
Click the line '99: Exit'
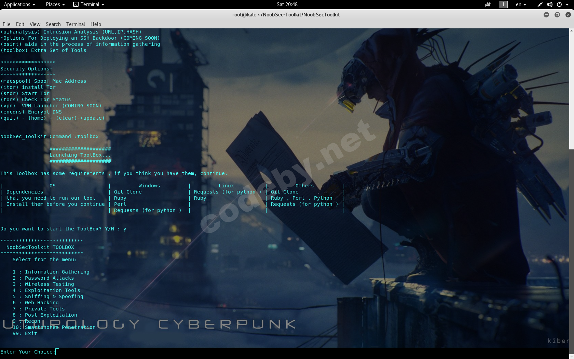click(x=25, y=333)
